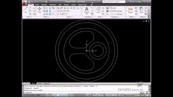
Task: Click the Create Block icon
Action: point(103,8)
